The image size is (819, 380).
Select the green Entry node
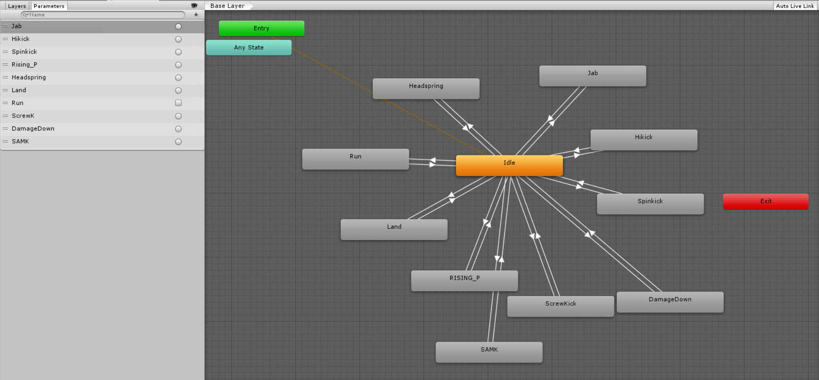coord(261,29)
